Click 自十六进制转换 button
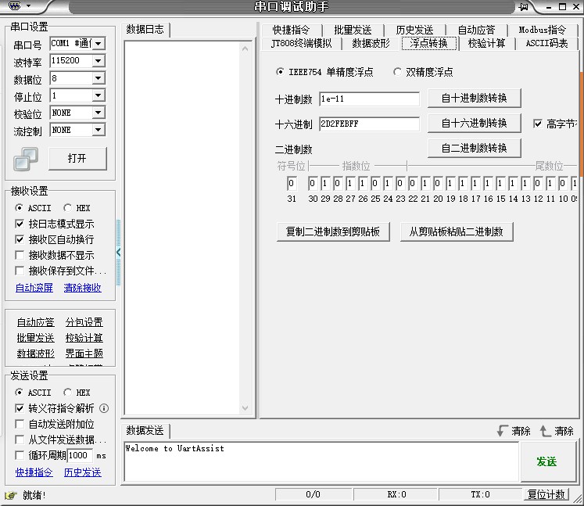This screenshot has width=584, height=506. (474, 124)
